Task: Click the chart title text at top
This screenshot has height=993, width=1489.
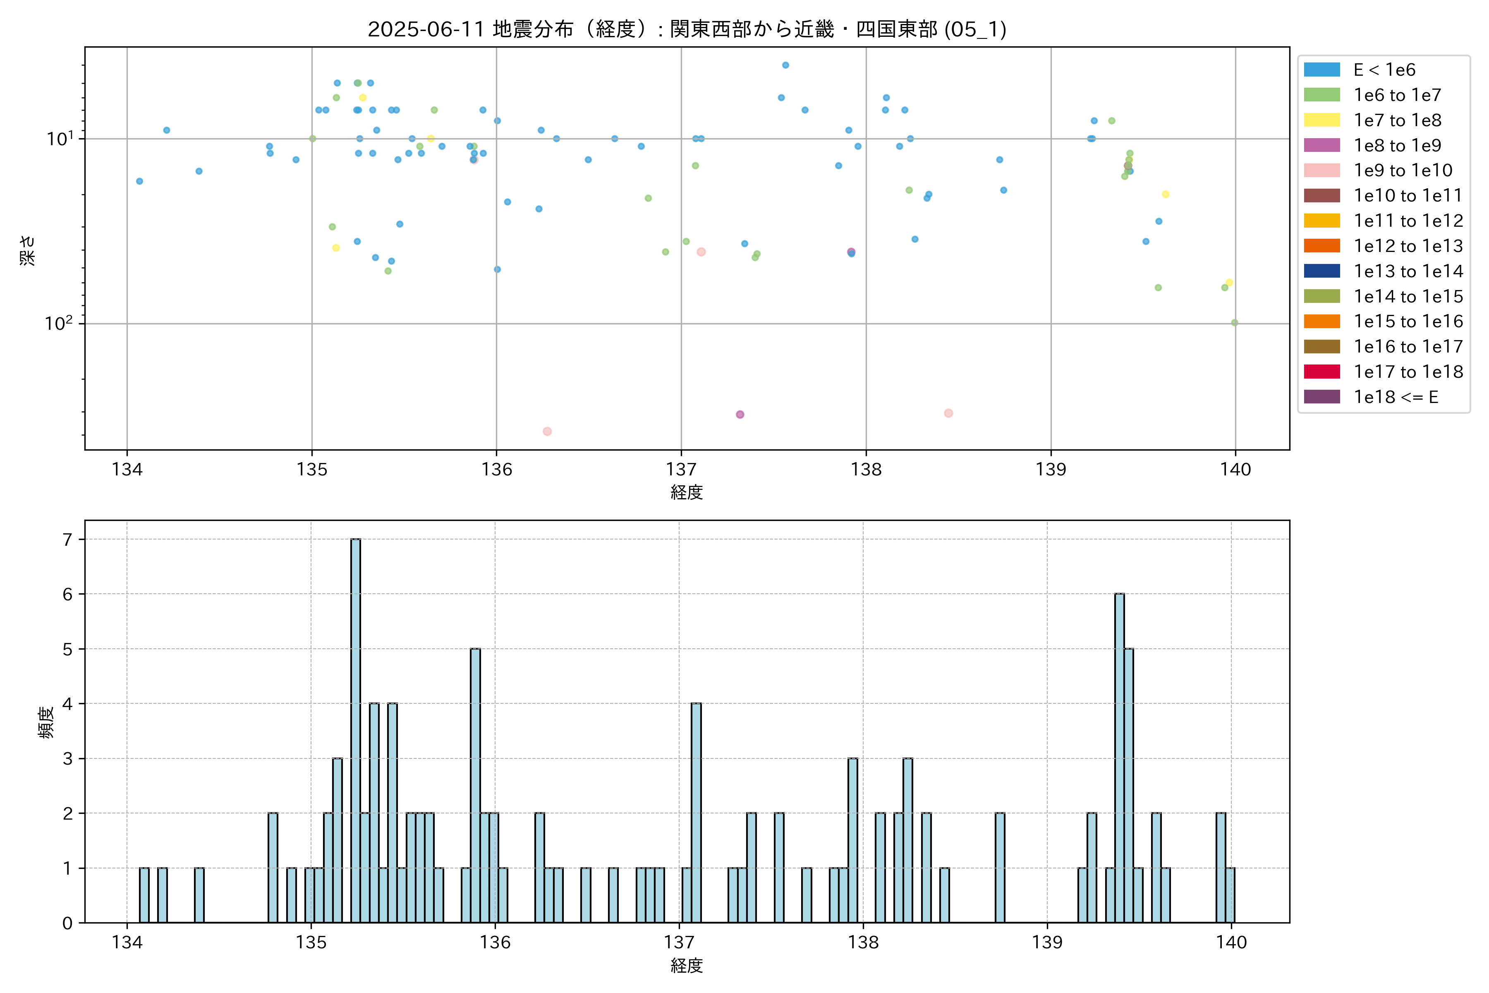Action: tap(687, 29)
